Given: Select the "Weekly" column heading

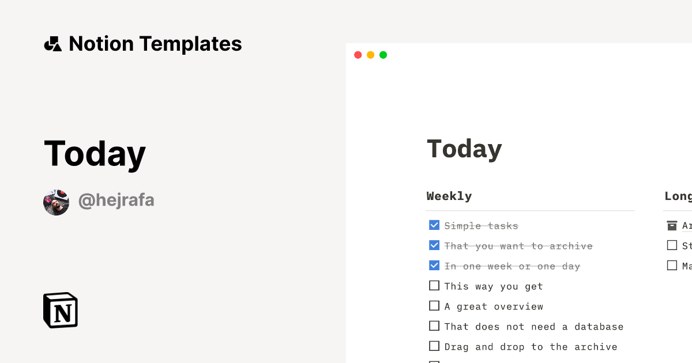Looking at the screenshot, I should [x=449, y=196].
